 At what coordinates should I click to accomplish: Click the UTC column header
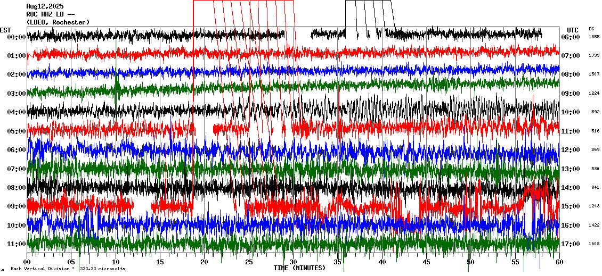pyautogui.click(x=573, y=30)
